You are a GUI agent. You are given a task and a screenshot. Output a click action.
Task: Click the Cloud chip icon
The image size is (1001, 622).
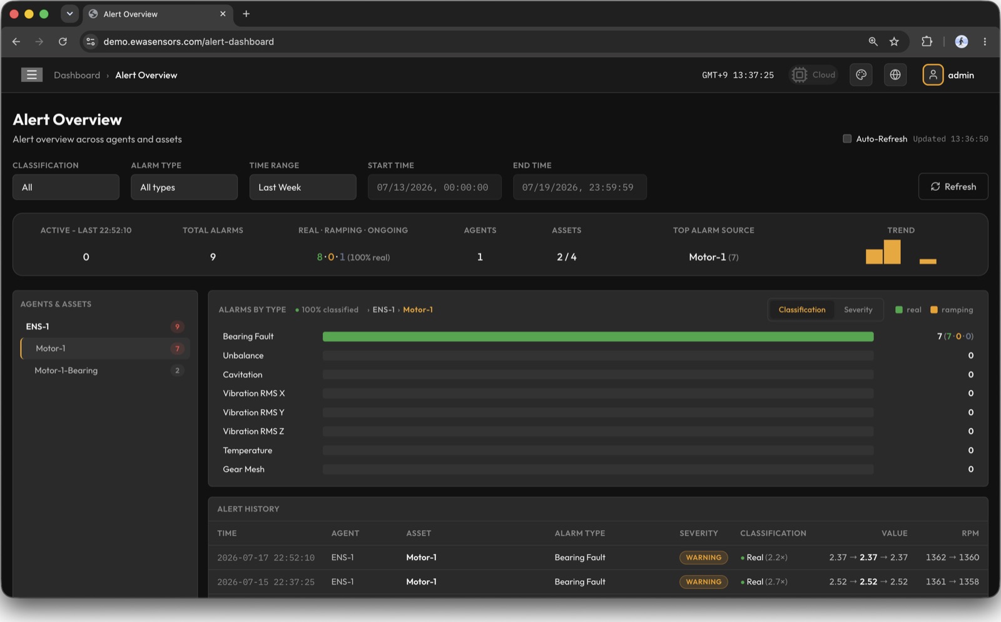(x=800, y=75)
